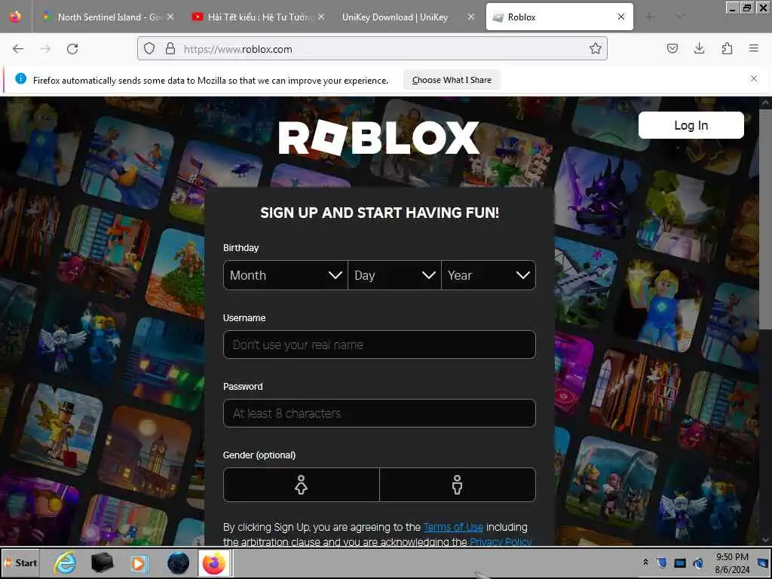The image size is (772, 579).
Task: Expand the birthday Day dropdown
Action: click(x=394, y=275)
